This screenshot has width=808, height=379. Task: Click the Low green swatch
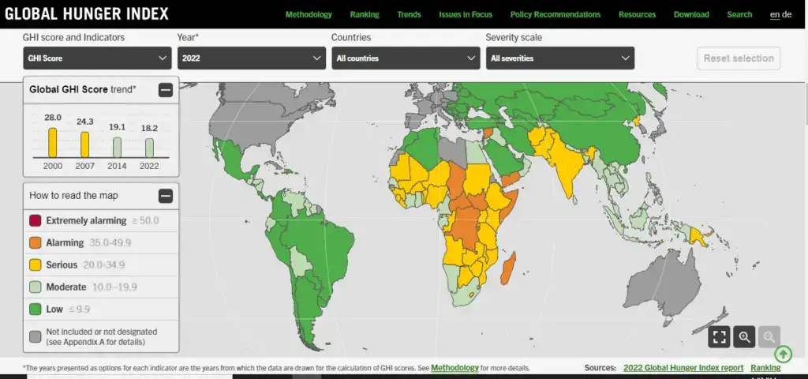pos(35,310)
